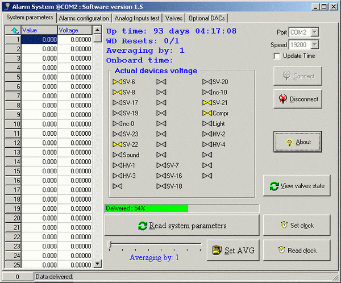Click the averaging slider thumb

pos(110,245)
